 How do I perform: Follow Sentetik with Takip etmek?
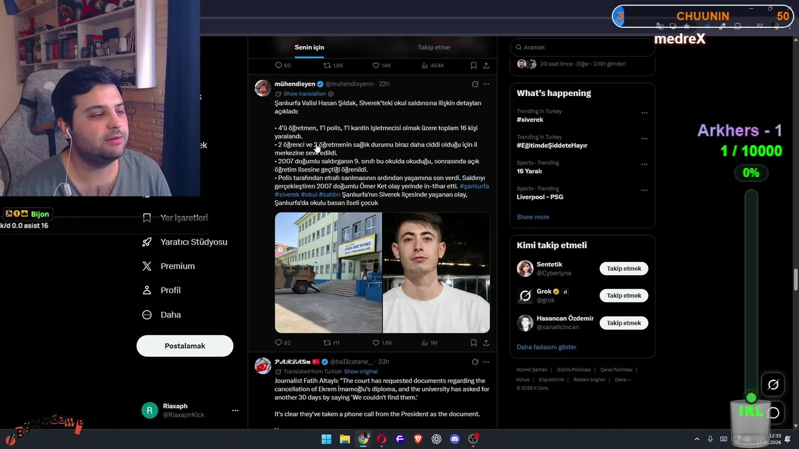coord(624,269)
